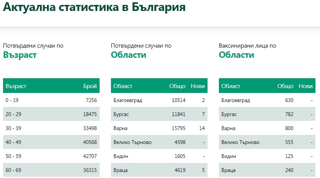Image resolution: width=320 pixels, height=178 pixels.
Task: Select the value 40568
Action: click(90, 142)
